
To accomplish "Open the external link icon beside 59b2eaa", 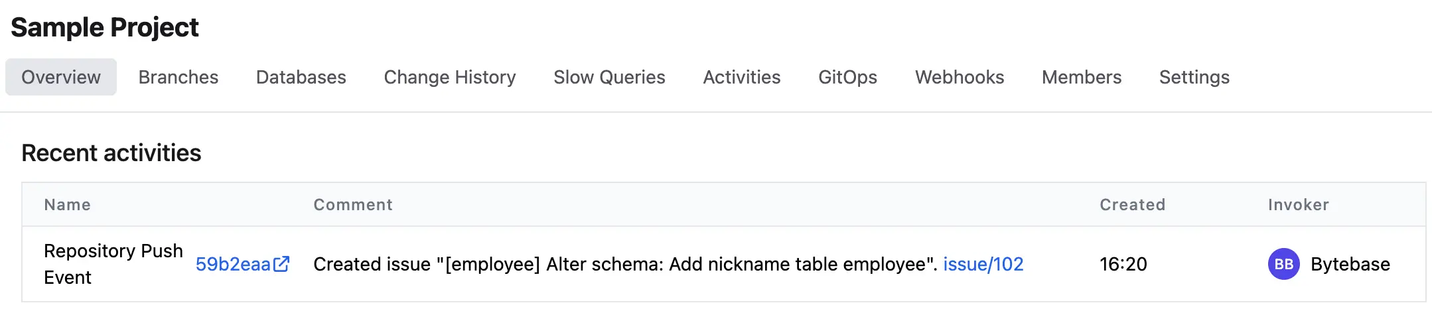I will coord(281,264).
